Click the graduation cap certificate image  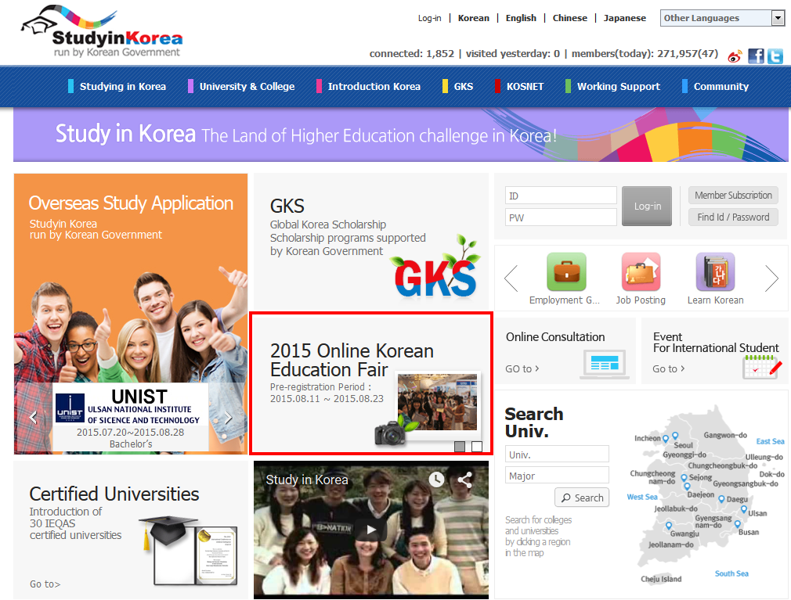(188, 550)
